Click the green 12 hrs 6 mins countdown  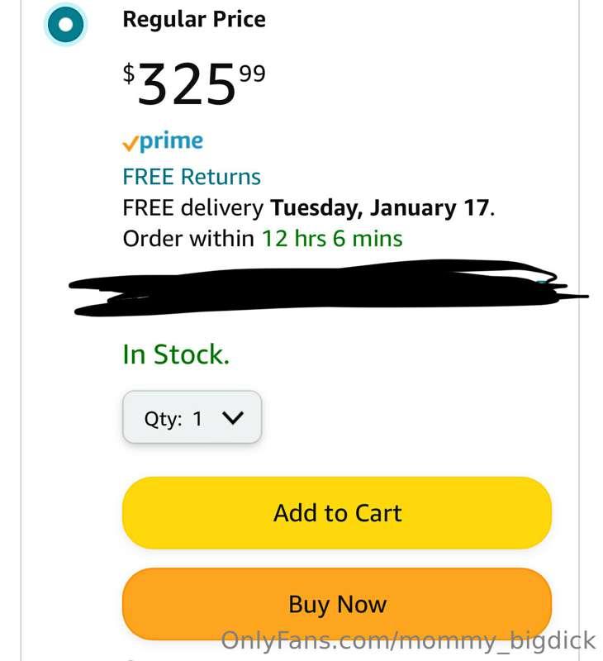pos(332,239)
